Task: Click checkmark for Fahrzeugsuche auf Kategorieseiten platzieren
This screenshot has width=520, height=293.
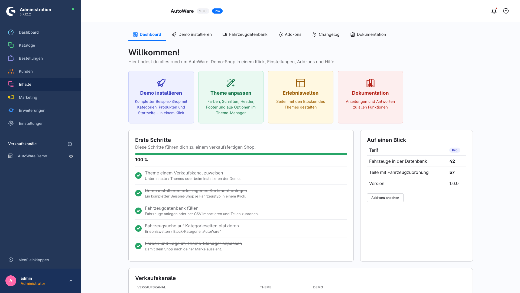Action: click(138, 228)
